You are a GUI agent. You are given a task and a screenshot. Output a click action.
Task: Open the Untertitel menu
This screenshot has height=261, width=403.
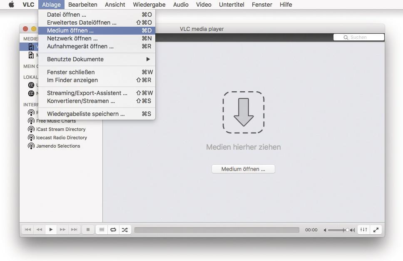point(231,4)
